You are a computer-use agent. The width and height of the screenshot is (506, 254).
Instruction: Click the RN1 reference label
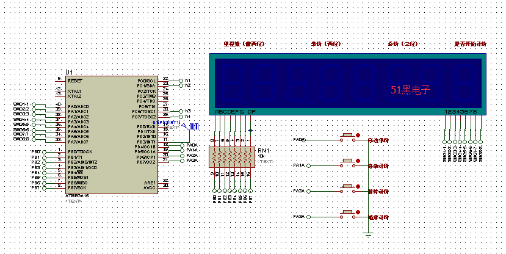(263, 151)
